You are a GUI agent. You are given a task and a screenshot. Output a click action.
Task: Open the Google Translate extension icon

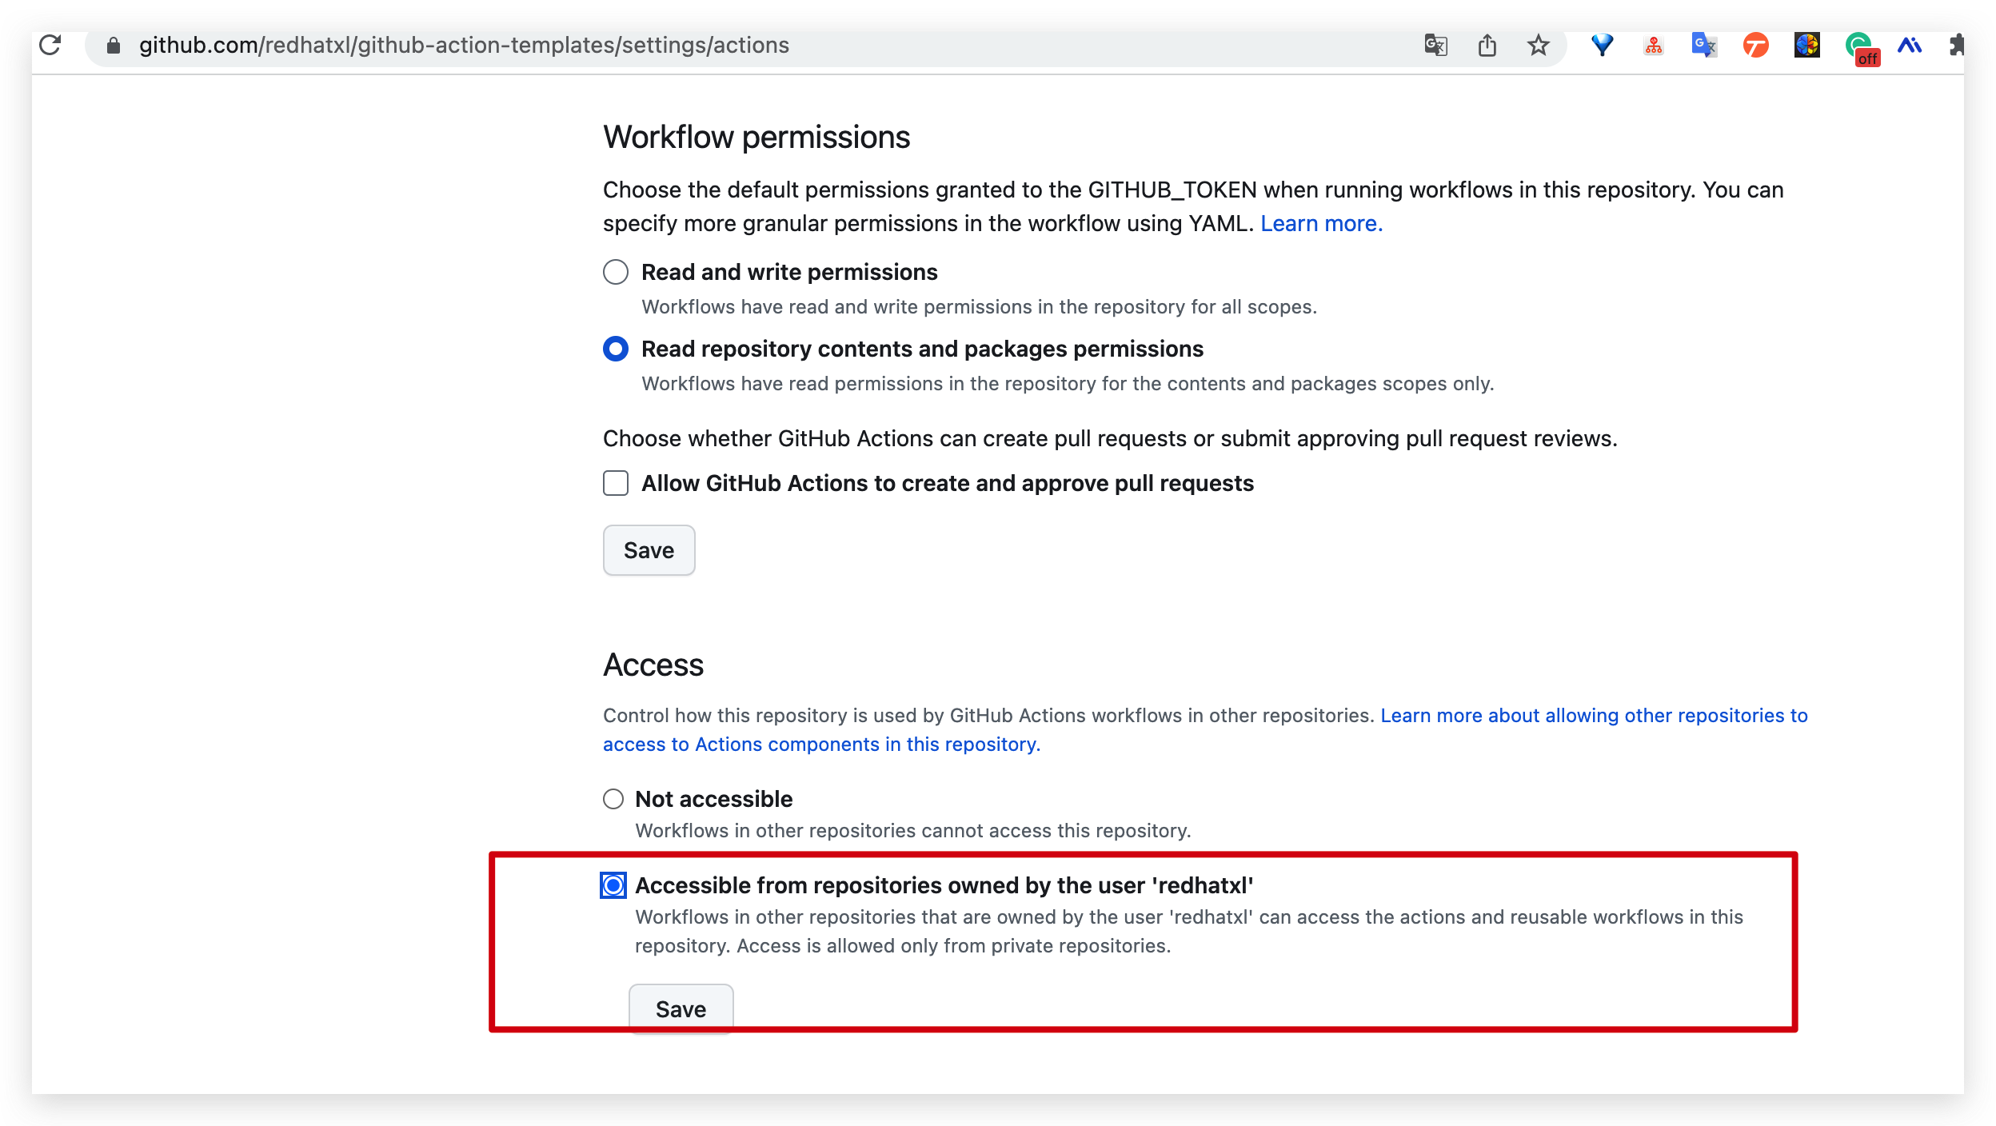pos(1703,45)
